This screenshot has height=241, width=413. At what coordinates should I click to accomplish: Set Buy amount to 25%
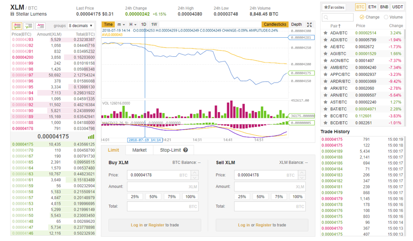click(135, 197)
